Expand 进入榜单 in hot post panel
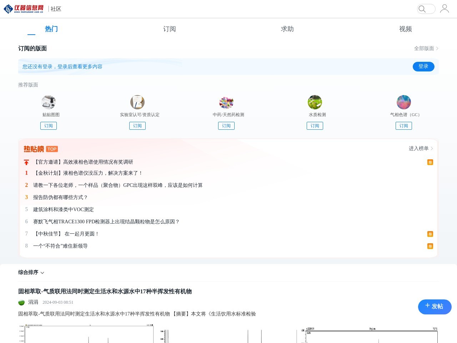Viewport: 457px width, 343px height. pyautogui.click(x=421, y=148)
